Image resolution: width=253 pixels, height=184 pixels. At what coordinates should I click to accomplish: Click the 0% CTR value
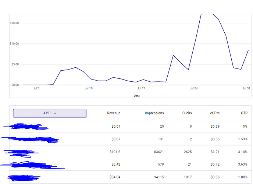(x=245, y=126)
